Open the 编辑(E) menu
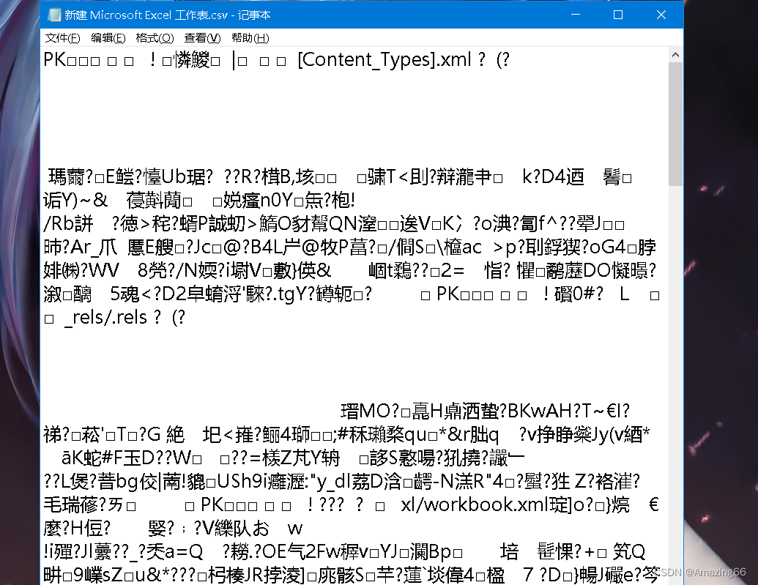 pos(108,38)
